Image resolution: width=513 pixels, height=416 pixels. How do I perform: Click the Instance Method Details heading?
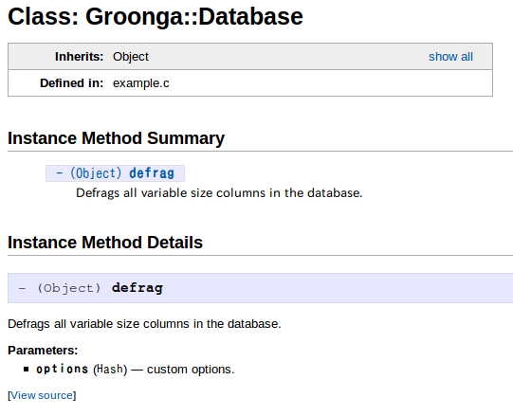tap(105, 243)
